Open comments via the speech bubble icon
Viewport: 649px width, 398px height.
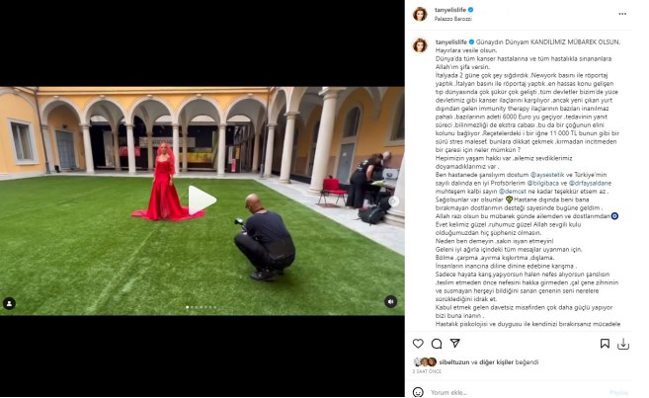437,344
